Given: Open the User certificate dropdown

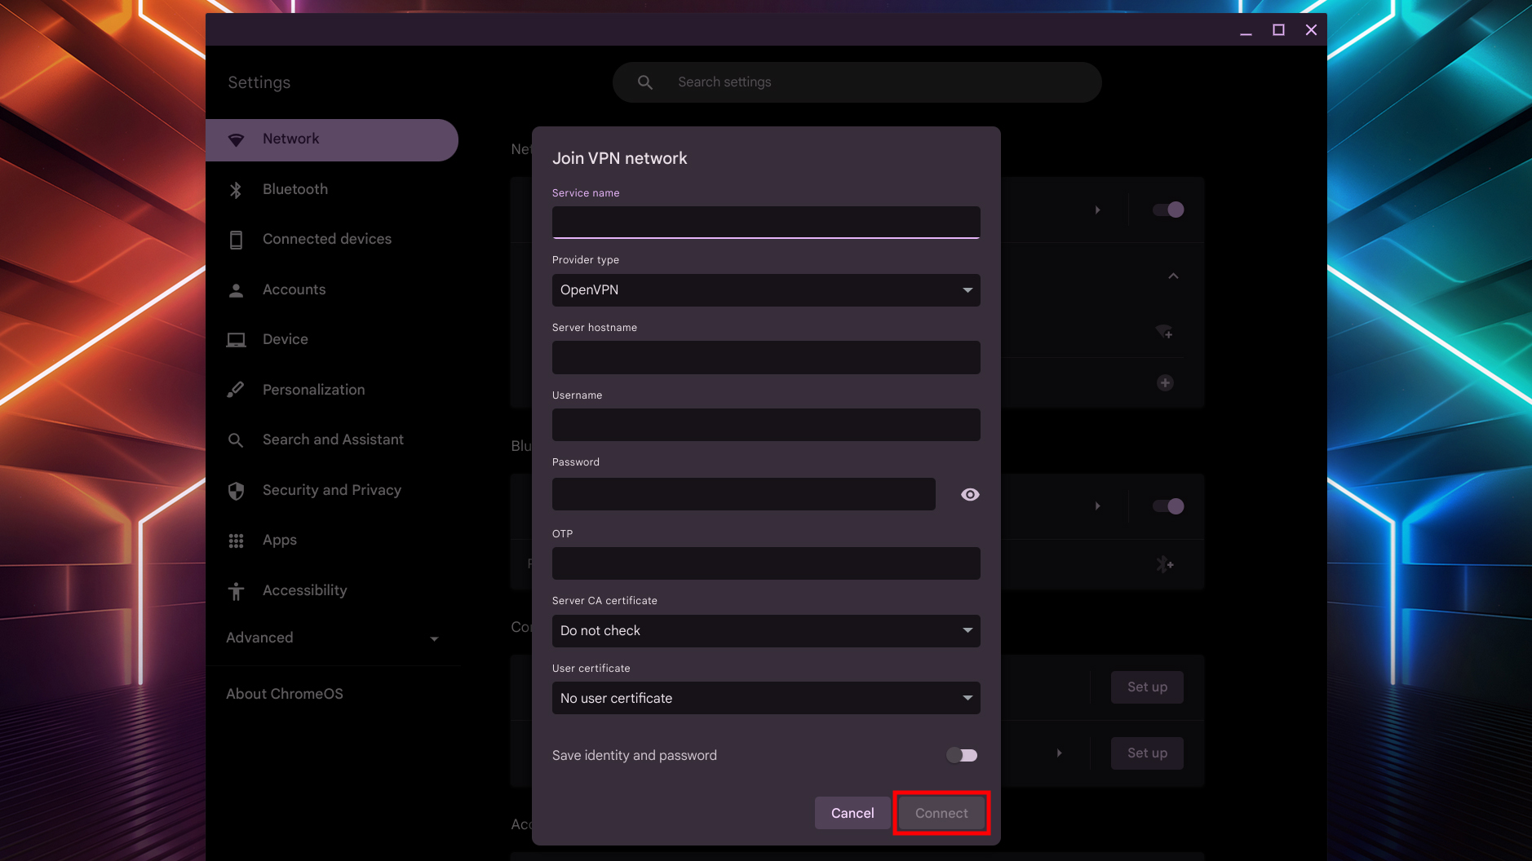Looking at the screenshot, I should pyautogui.click(x=766, y=698).
